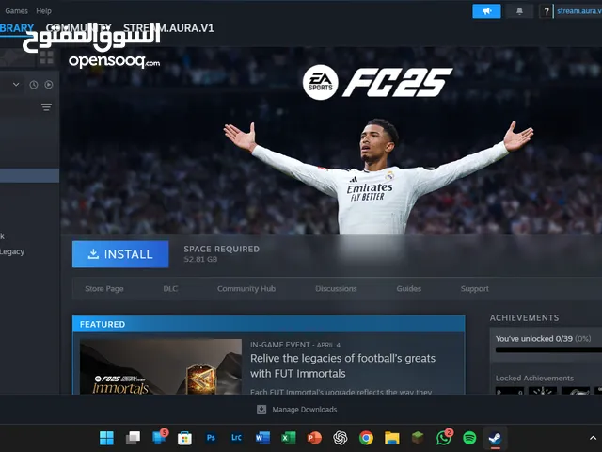Open the notifications bell
602x452 pixels.
[x=519, y=11]
